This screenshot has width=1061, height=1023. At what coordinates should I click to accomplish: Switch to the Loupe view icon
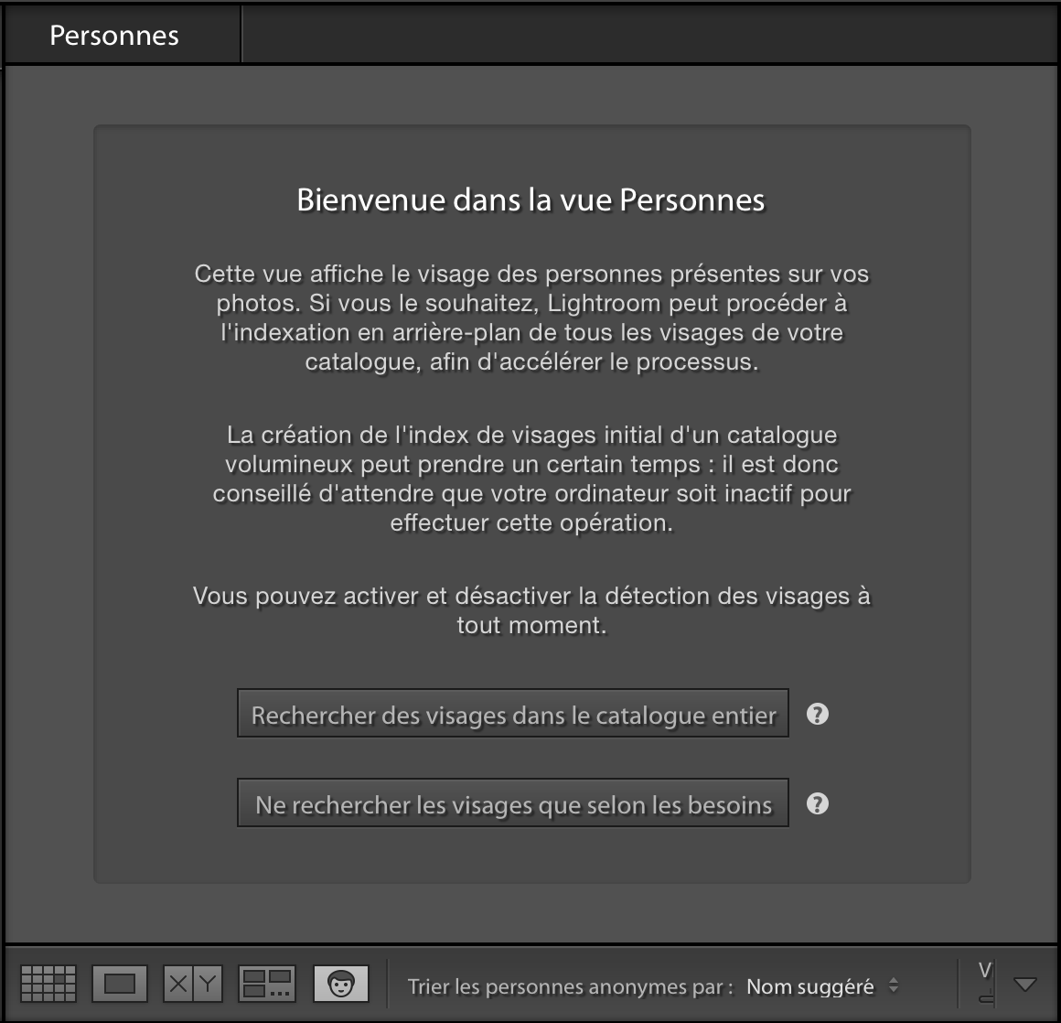121,985
